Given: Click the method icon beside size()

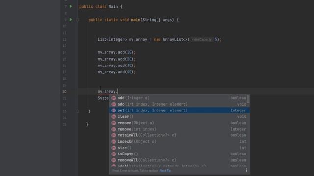Looking at the screenshot, I should [x=114, y=148].
